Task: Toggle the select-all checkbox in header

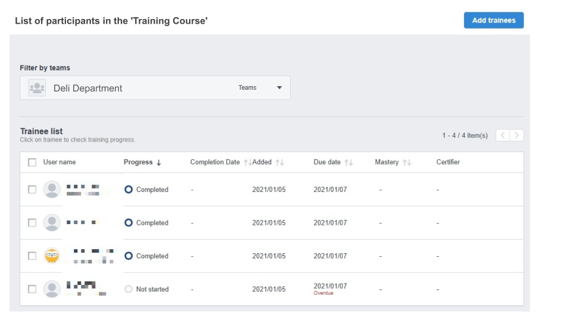Action: click(x=32, y=162)
